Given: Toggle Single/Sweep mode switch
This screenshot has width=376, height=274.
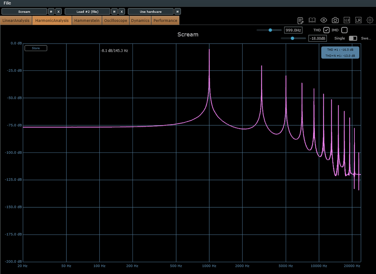Looking at the screenshot, I should (353, 38).
